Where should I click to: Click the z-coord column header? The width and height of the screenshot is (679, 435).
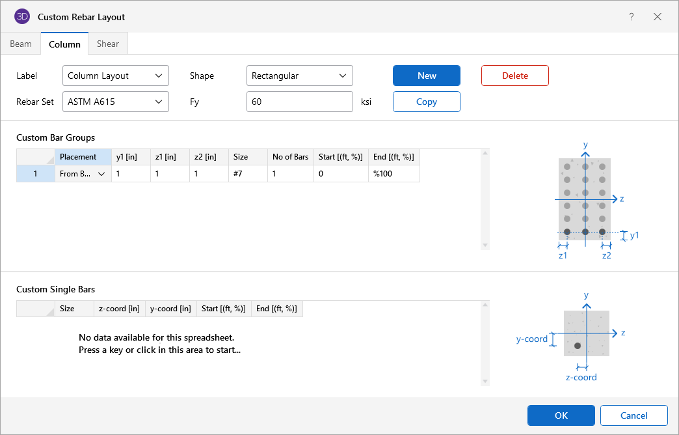click(119, 309)
